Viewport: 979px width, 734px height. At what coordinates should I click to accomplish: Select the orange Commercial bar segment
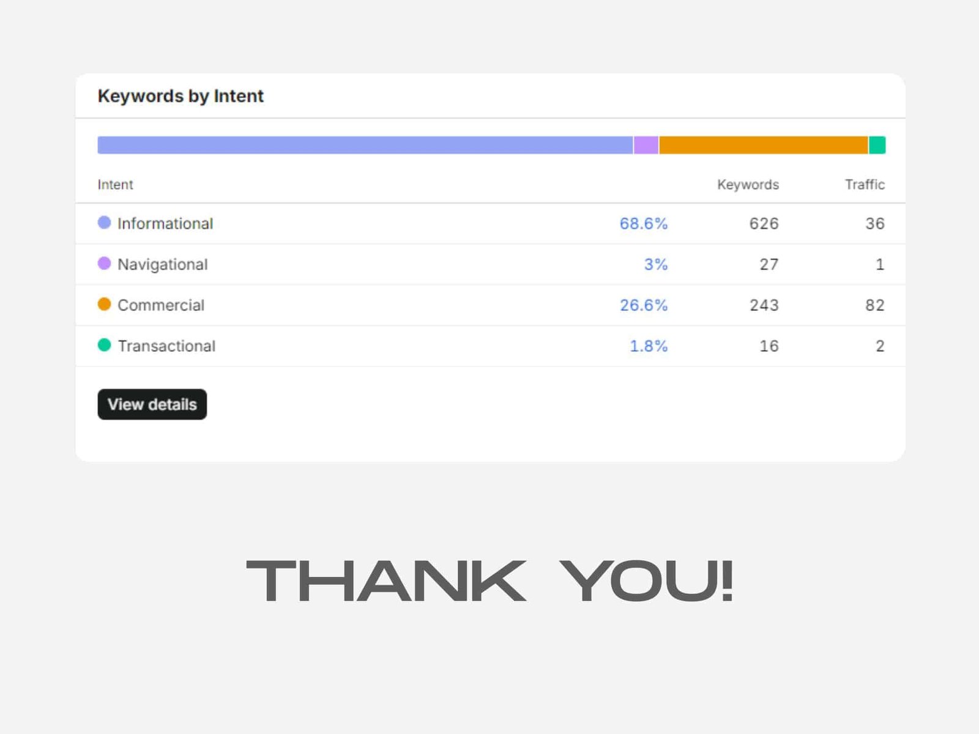click(x=764, y=145)
